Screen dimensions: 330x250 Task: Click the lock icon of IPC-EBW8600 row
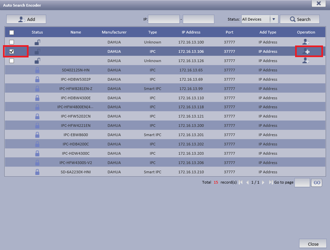point(37,135)
